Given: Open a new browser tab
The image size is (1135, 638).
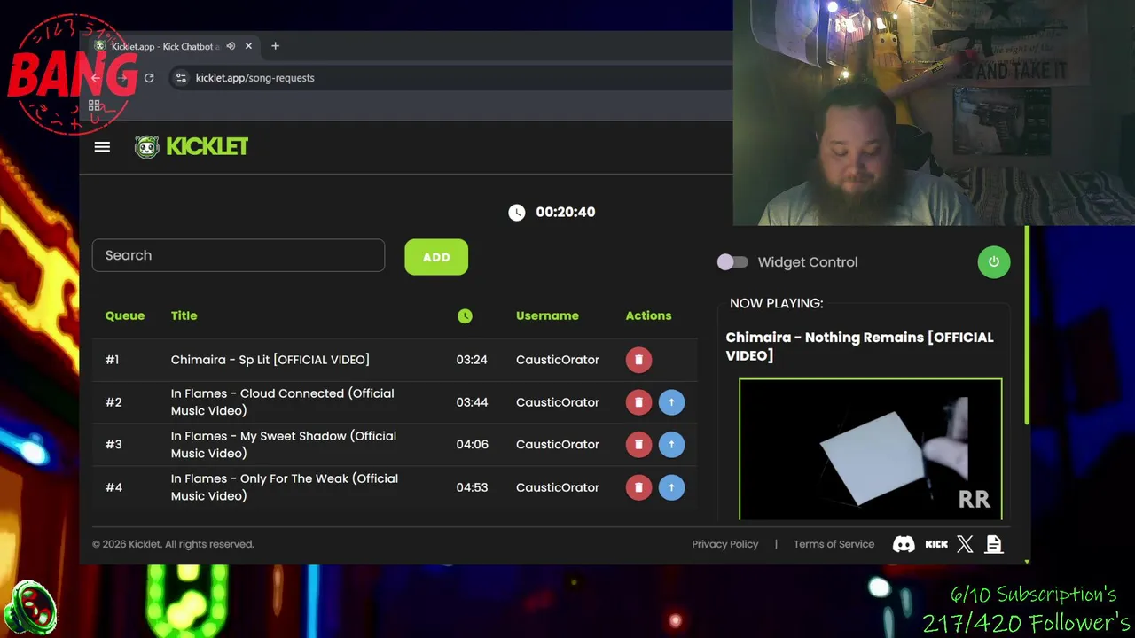Looking at the screenshot, I should (275, 46).
